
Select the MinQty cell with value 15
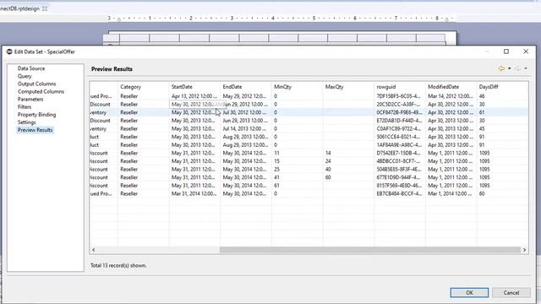pos(297,161)
